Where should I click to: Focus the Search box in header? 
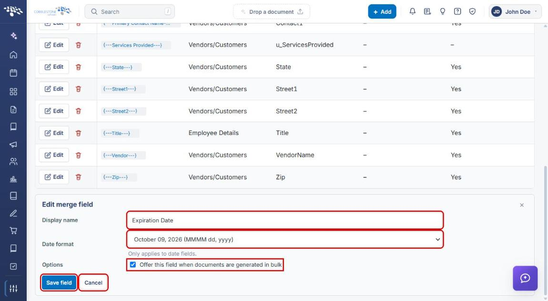(x=130, y=11)
